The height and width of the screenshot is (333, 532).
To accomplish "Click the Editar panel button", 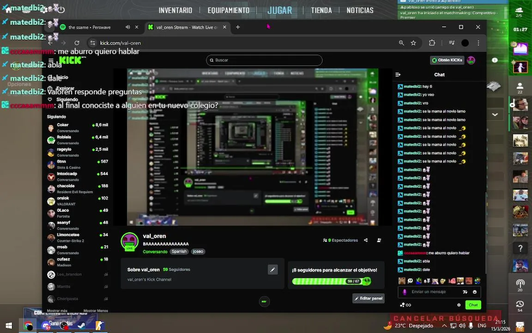I will pos(369,298).
